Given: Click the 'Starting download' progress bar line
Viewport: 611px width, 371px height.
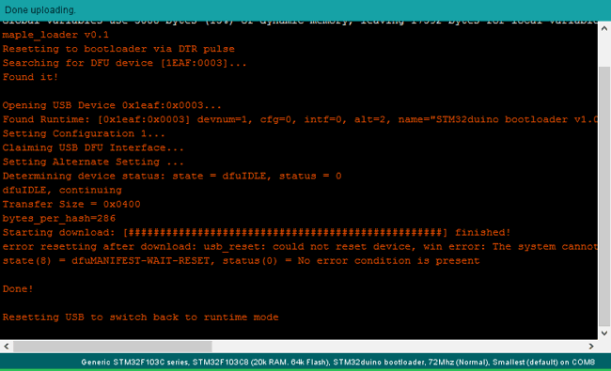Looking at the screenshot, I should click(257, 232).
